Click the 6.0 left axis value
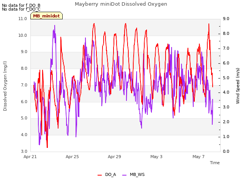 click(24, 102)
